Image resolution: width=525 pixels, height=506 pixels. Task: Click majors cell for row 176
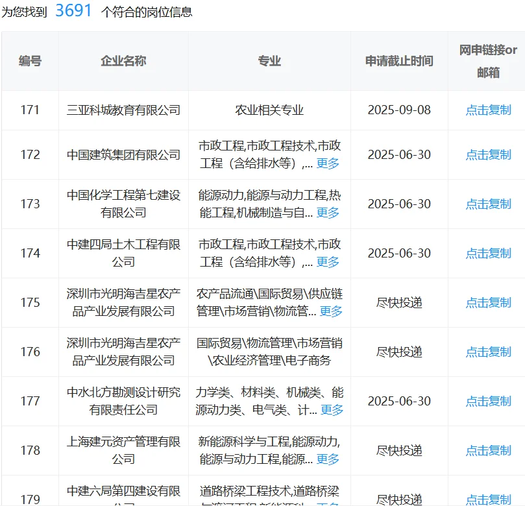(269, 352)
